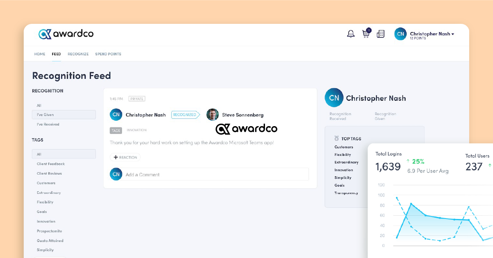Select Simplicity in Top Tags

tap(343, 178)
